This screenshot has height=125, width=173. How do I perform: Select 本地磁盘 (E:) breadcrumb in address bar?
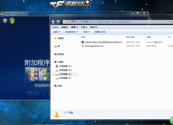coord(86,22)
